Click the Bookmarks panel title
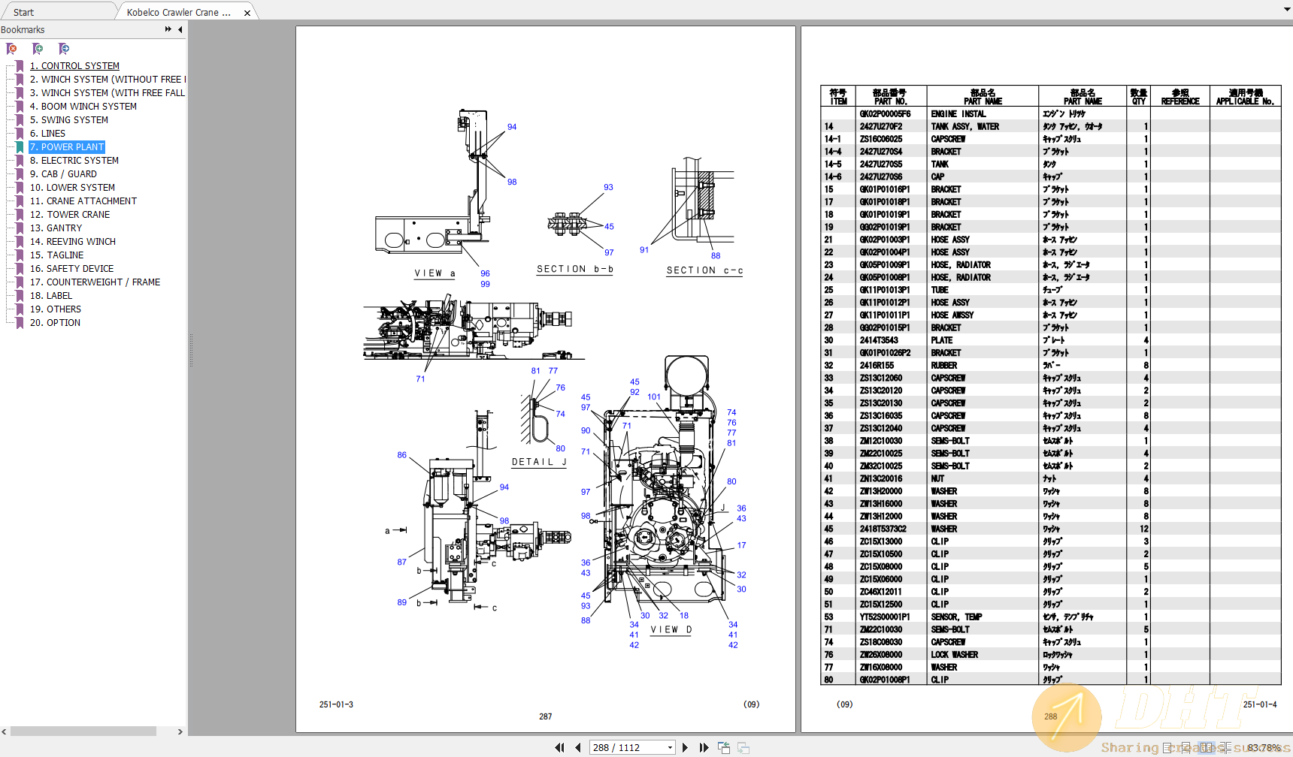1293x757 pixels. [23, 29]
